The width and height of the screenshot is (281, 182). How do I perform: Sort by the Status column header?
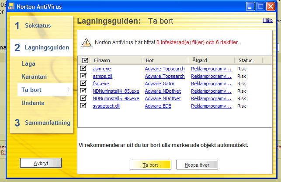(x=249, y=60)
